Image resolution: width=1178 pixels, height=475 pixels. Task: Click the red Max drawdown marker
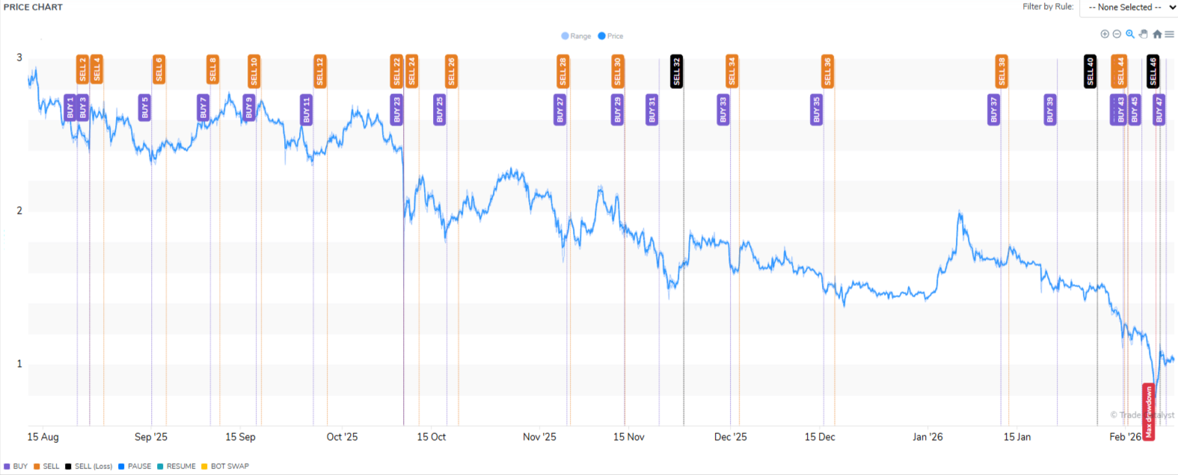(x=1148, y=412)
